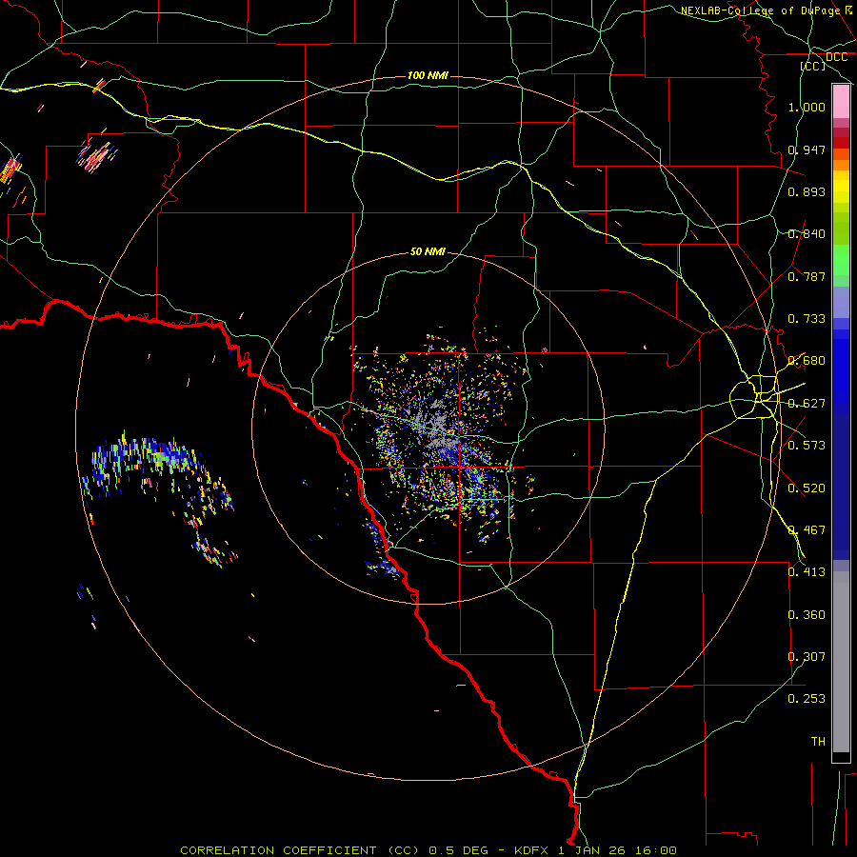Pick the lavender swatch on the color bar
Image resolution: width=857 pixels, height=857 pixels.
tap(841, 303)
